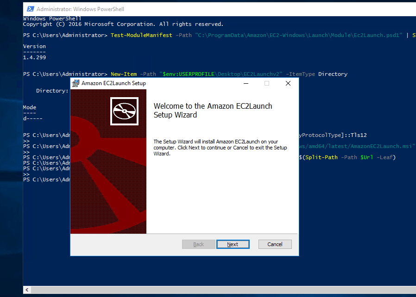
Task: Click the 'New-Item' command in PowerShell
Action: [x=124, y=74]
